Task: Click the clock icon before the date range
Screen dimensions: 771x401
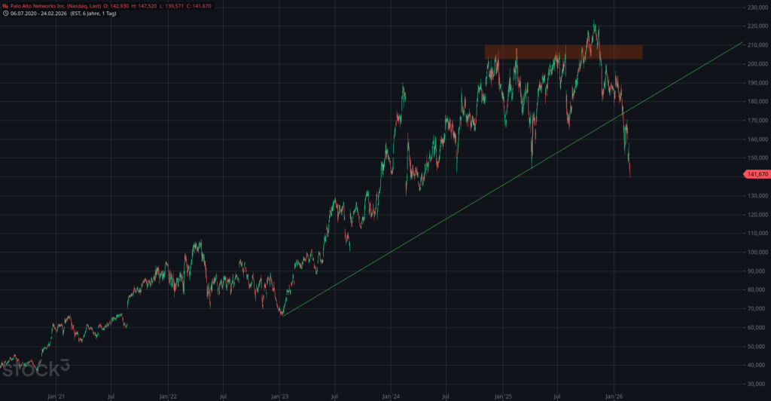Action: pyautogui.click(x=5, y=14)
